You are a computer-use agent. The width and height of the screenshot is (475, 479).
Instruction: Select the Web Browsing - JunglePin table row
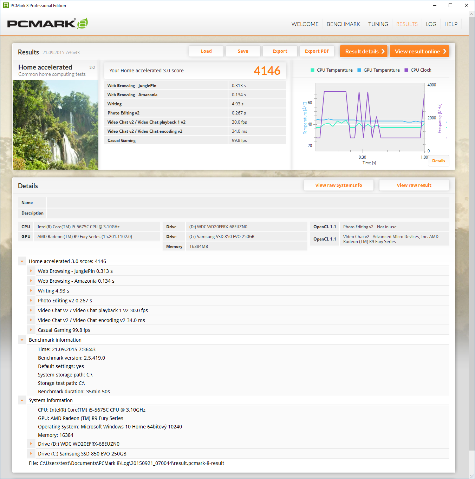point(195,86)
